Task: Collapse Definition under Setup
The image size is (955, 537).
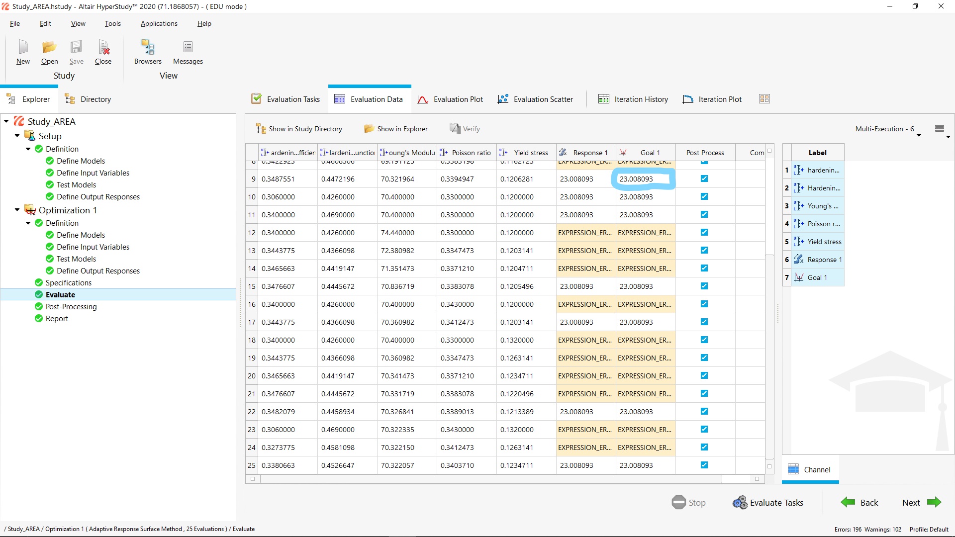Action: 28,149
